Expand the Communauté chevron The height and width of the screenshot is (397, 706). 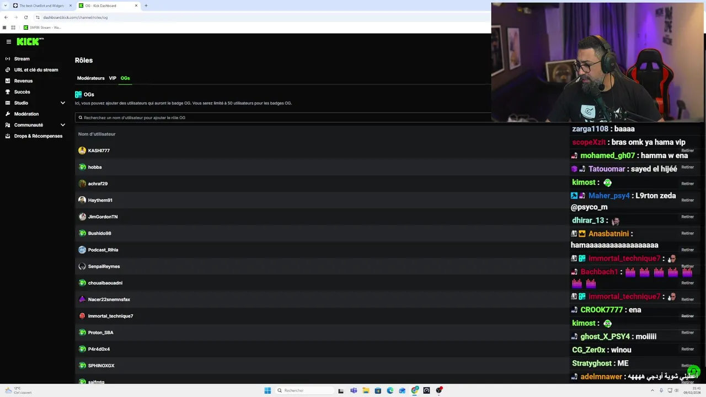(62, 125)
